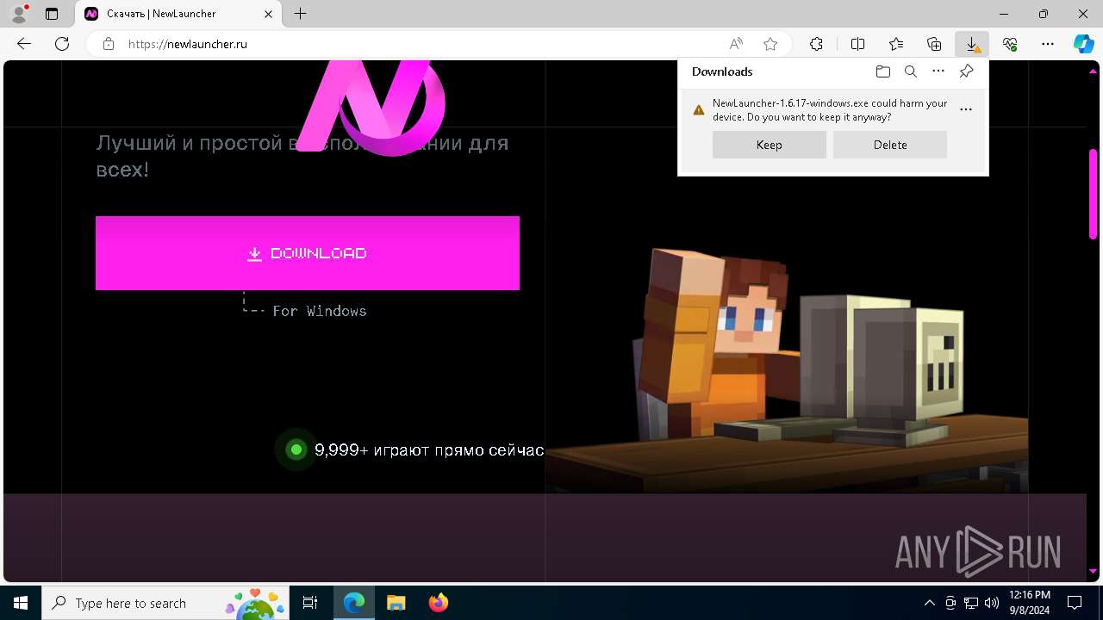Open Edge Settings and more menu
Screen dimensions: 1103x620
coord(1048,44)
